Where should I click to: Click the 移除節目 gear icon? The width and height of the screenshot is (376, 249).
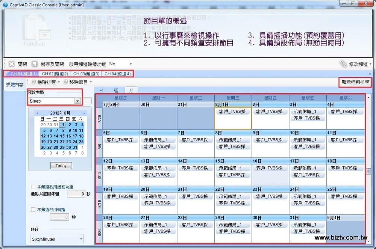tap(66, 82)
